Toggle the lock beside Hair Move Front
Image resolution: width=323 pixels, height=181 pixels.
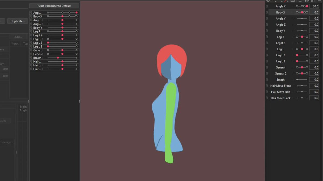pyautogui.click(x=267, y=86)
